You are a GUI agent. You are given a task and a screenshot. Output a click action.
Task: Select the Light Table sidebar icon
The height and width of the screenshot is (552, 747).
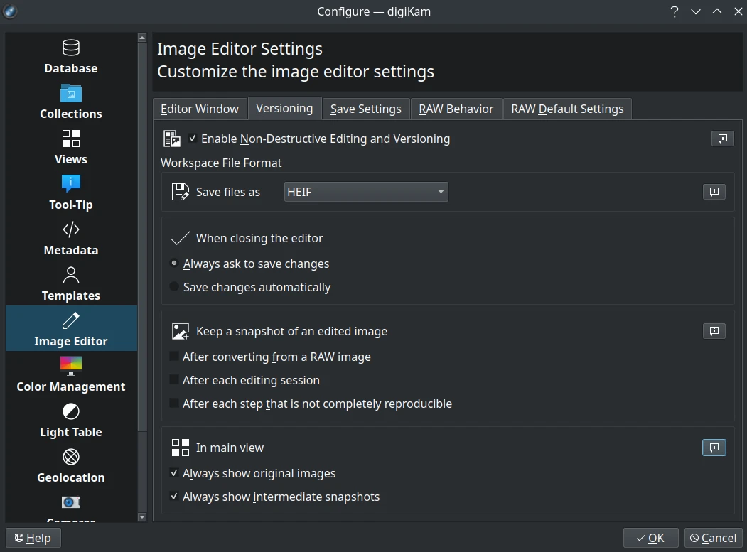pos(70,420)
